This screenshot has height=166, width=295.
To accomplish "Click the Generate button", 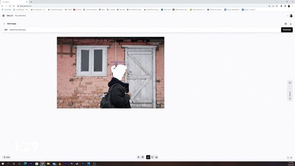I will point(287,30).
